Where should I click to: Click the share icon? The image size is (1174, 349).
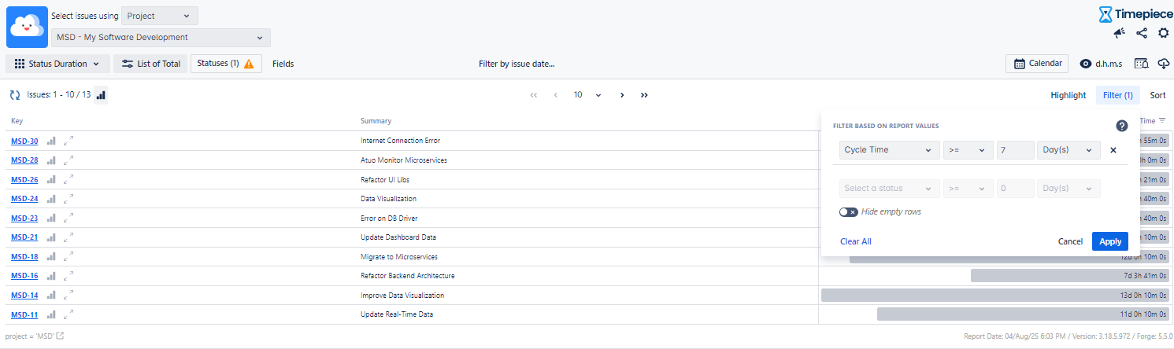tap(1142, 33)
